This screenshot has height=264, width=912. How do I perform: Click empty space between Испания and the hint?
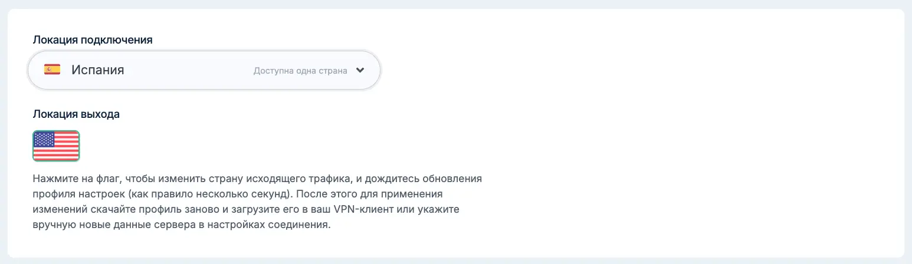tap(189, 70)
